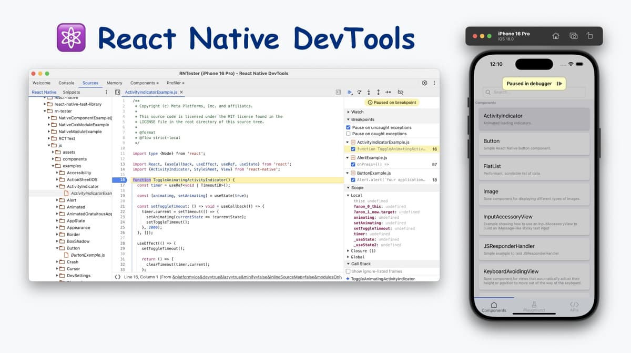Expand the Closure scope entry
Image resolution: width=631 pixels, height=353 pixels.
click(x=349, y=251)
